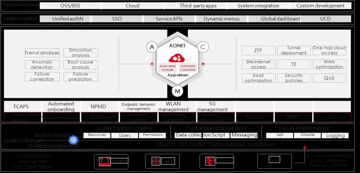Screen dimensions: 360x173
Task: Select One-hop cloud access
Action: click(x=329, y=50)
